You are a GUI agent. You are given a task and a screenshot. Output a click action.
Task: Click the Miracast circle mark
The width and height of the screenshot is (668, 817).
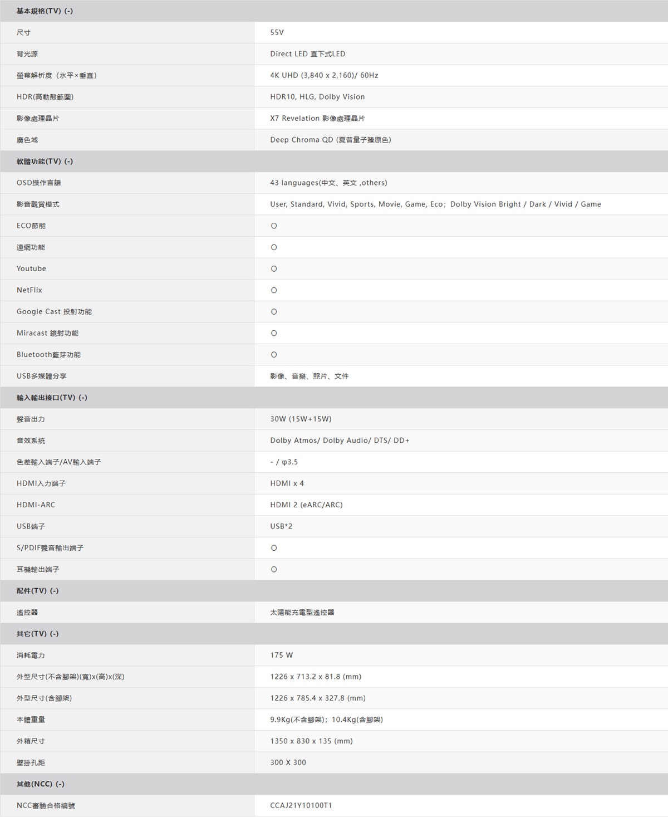click(274, 334)
